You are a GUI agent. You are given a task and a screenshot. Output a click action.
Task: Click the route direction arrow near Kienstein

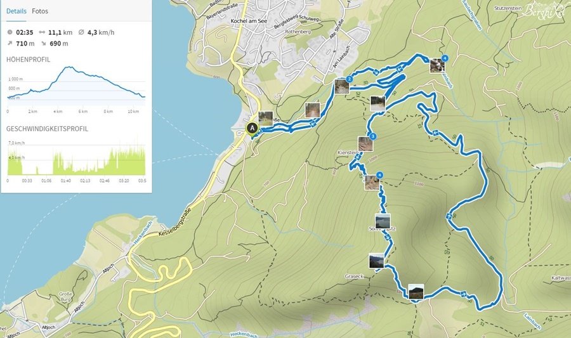tap(358, 157)
